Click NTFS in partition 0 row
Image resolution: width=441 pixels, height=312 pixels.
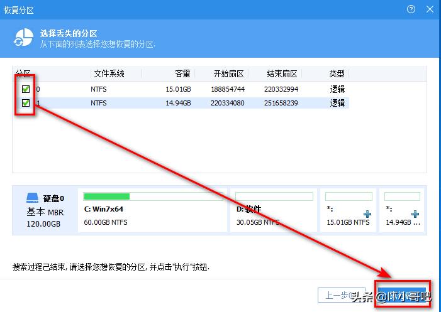[98, 89]
